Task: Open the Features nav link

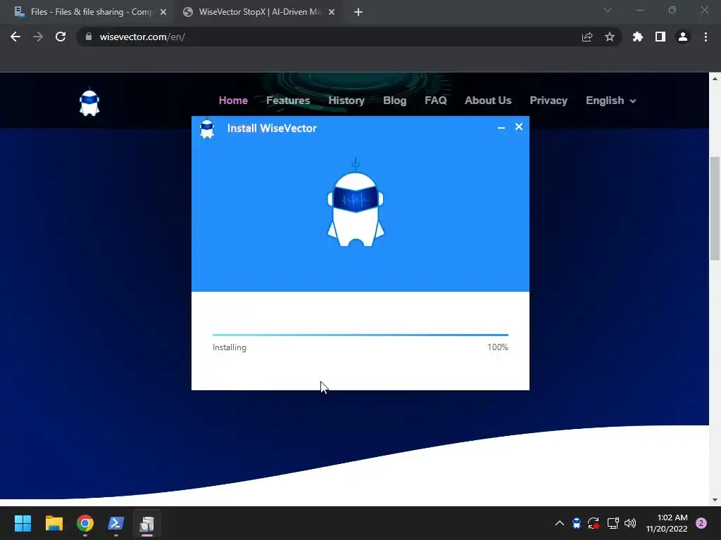Action: [x=288, y=101]
